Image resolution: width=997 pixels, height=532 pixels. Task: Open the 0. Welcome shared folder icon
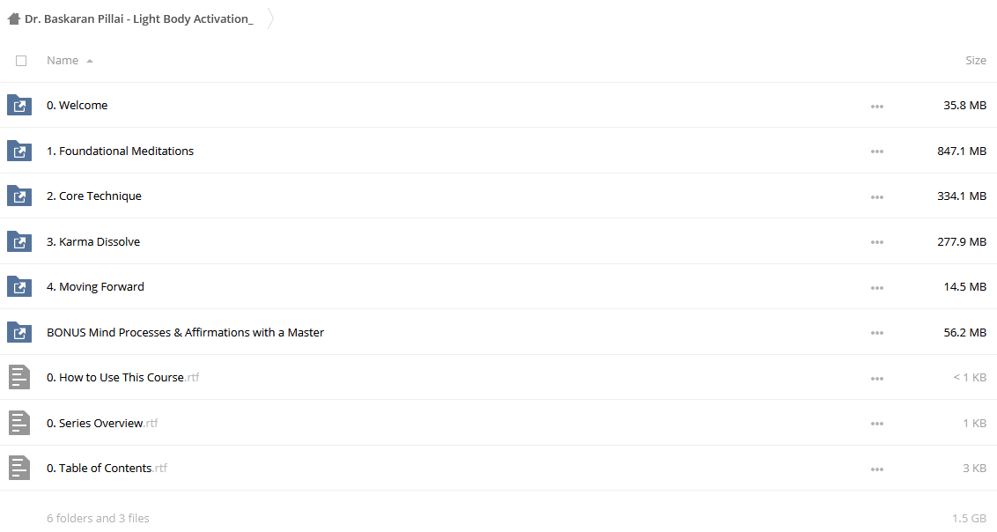[19, 105]
